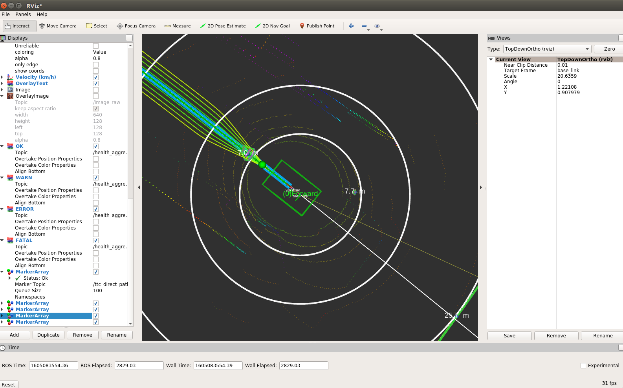The height and width of the screenshot is (388, 623).
Task: Click the Reset time button
Action: coord(9,385)
